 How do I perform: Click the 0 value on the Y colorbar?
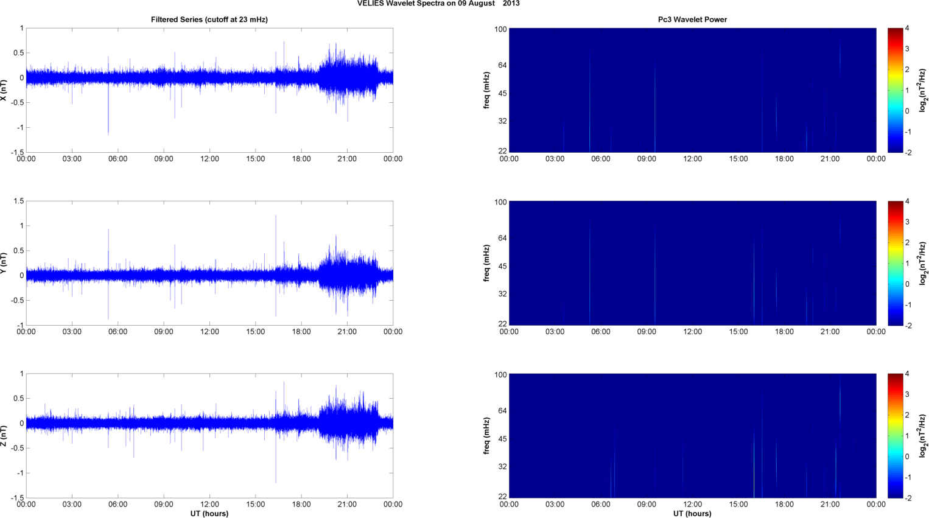[907, 284]
